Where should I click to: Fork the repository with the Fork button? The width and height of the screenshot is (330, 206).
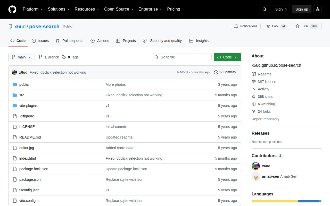point(276,26)
